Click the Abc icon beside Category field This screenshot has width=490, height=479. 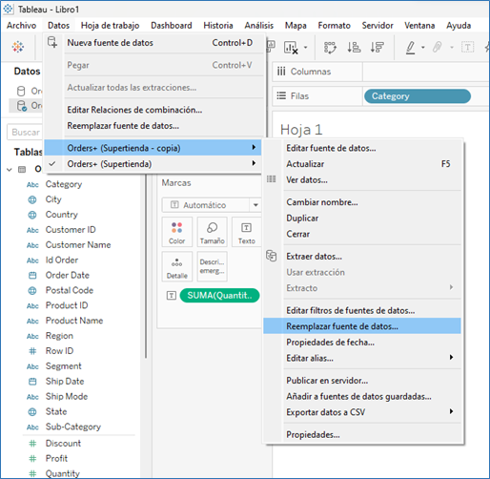pos(32,185)
